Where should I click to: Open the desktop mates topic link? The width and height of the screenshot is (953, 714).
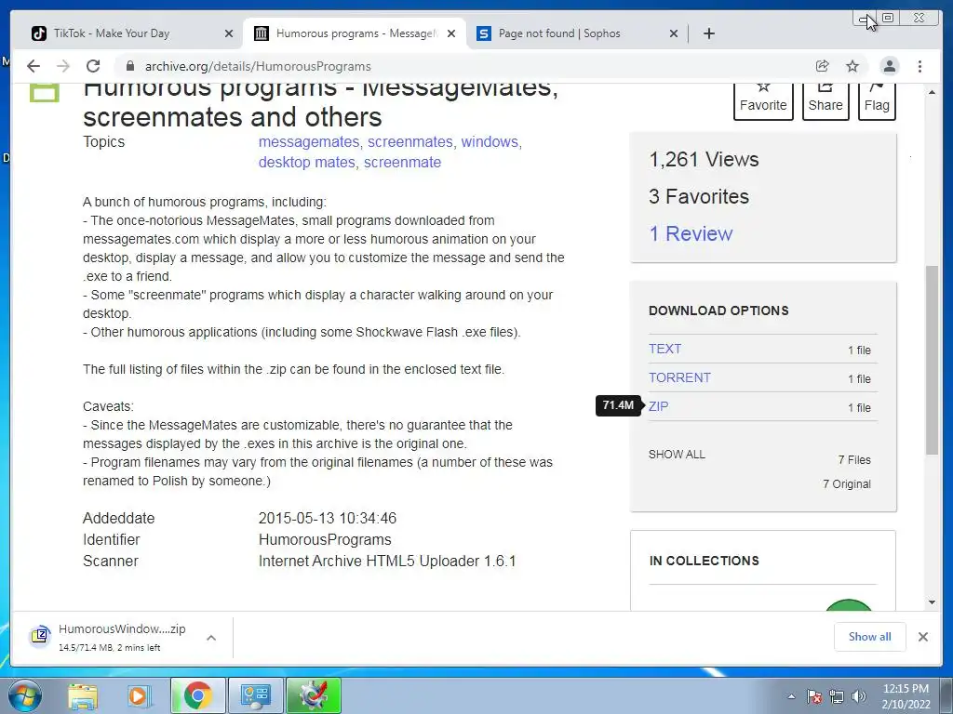(307, 162)
